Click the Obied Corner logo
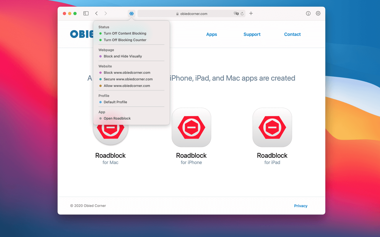The height and width of the screenshot is (237, 380). 82,34
